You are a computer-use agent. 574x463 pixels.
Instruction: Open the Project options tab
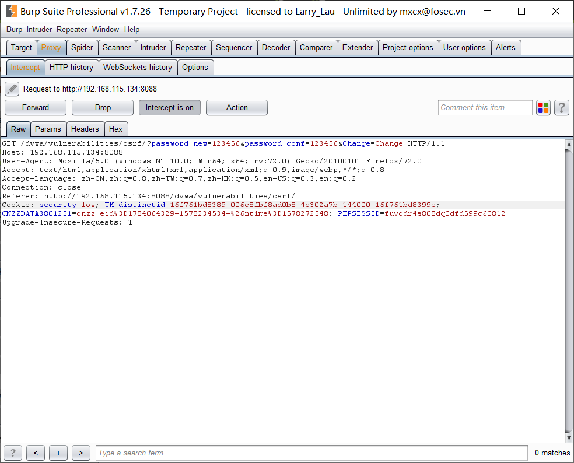pyautogui.click(x=408, y=48)
